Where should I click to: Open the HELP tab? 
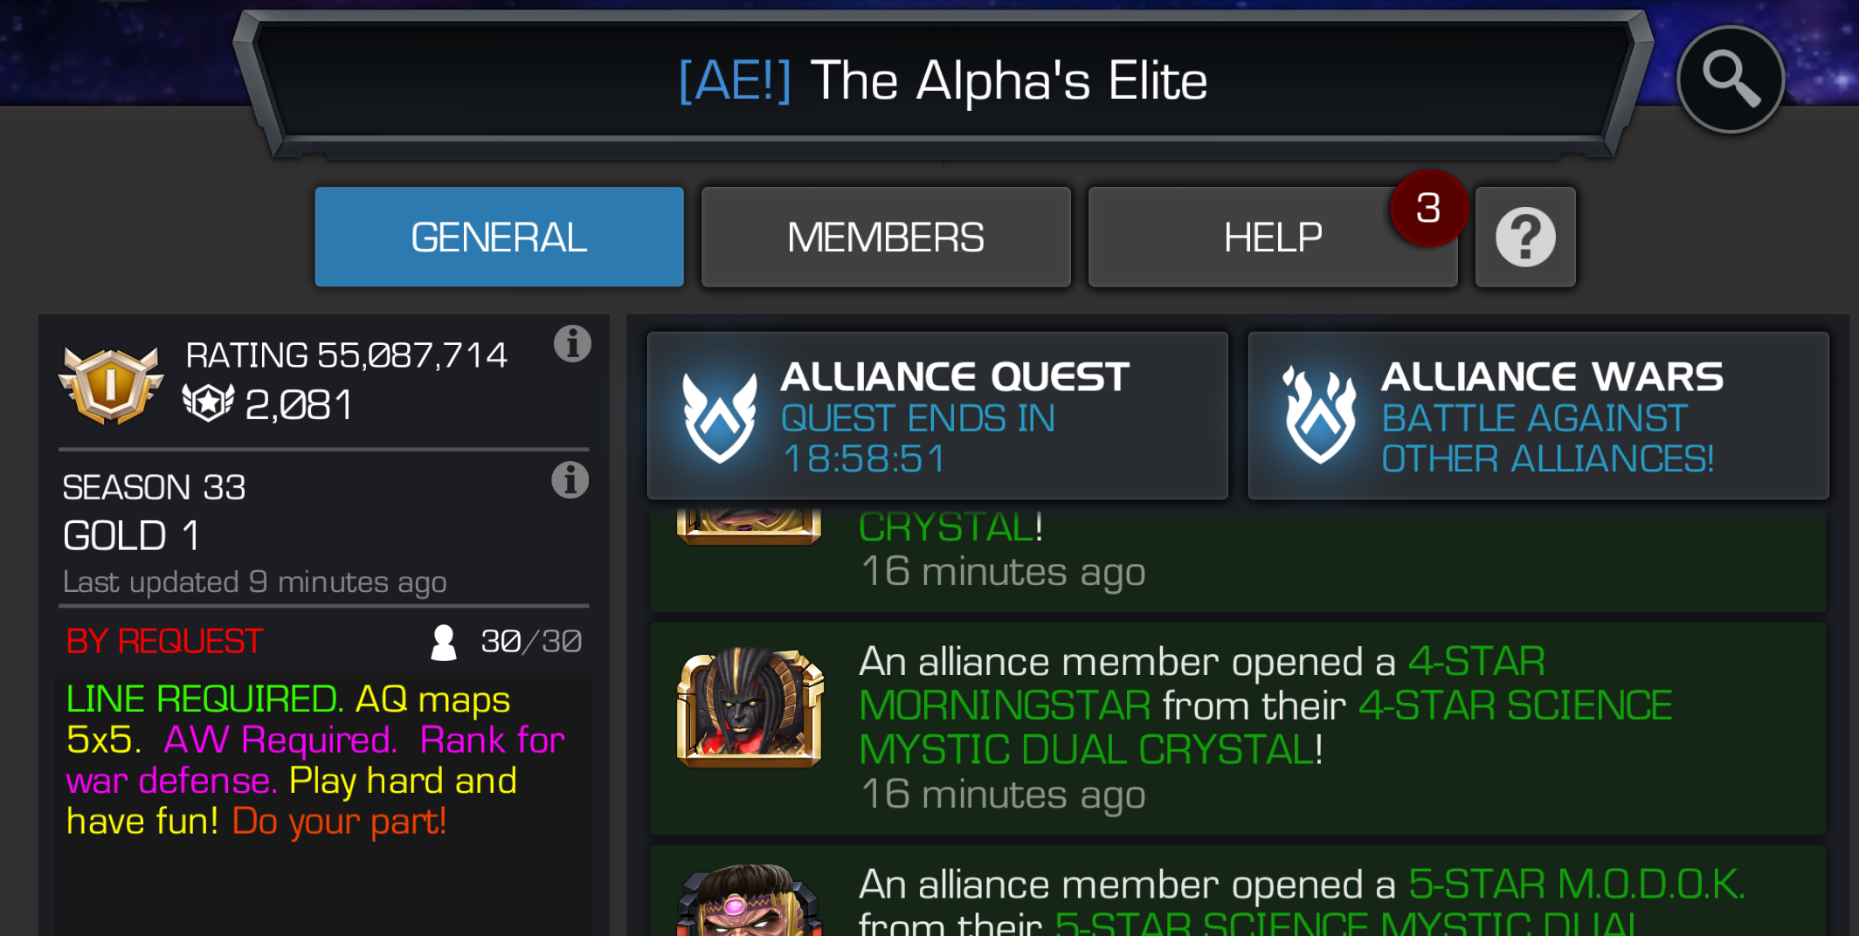tap(1273, 237)
